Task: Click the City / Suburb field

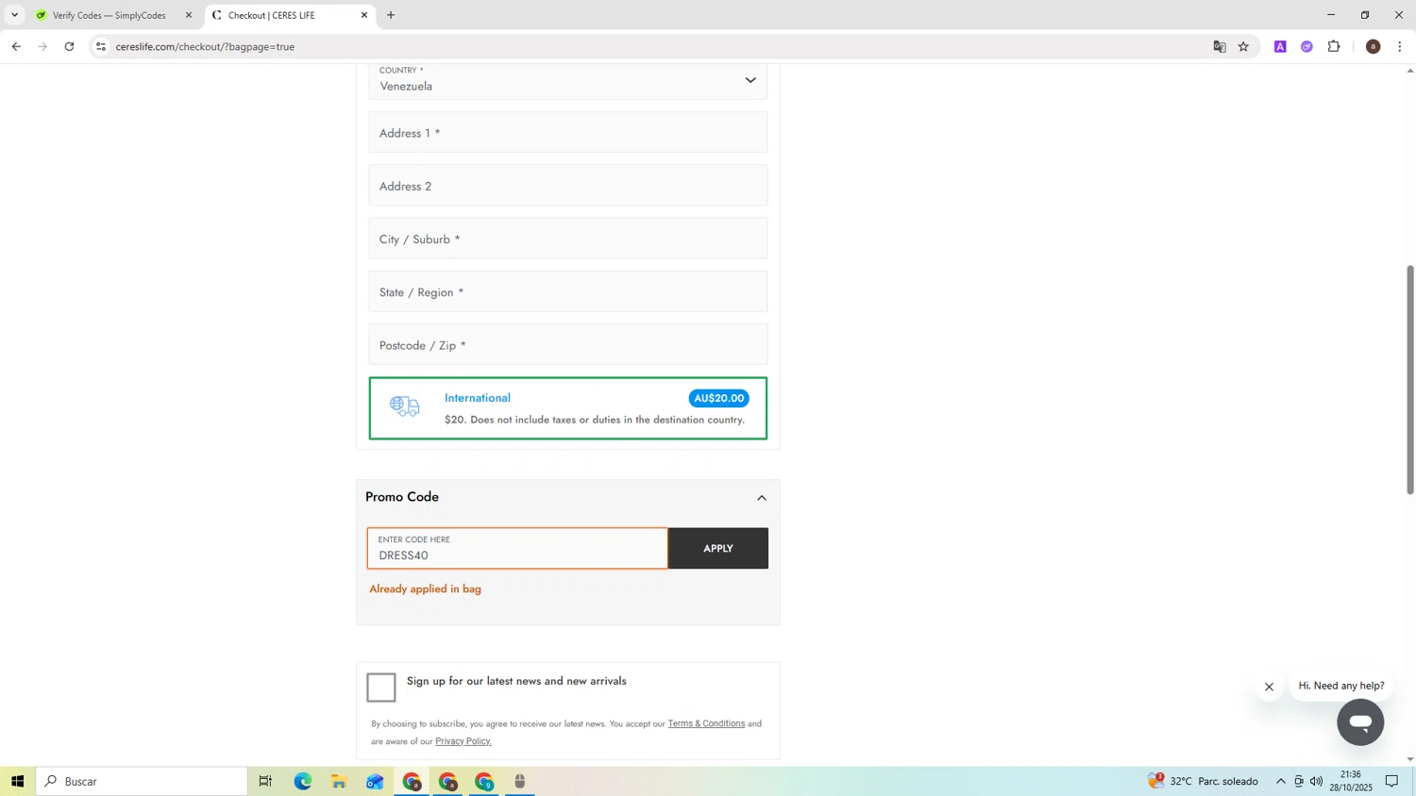Action: click(568, 239)
